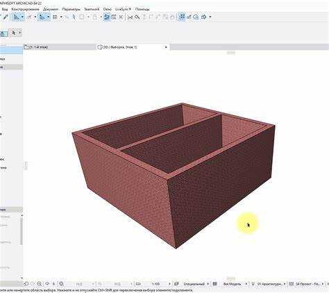Close the 3D / Выборка tab

pyautogui.click(x=166, y=47)
